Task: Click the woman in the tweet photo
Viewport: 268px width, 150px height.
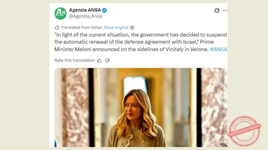Action: point(135,118)
